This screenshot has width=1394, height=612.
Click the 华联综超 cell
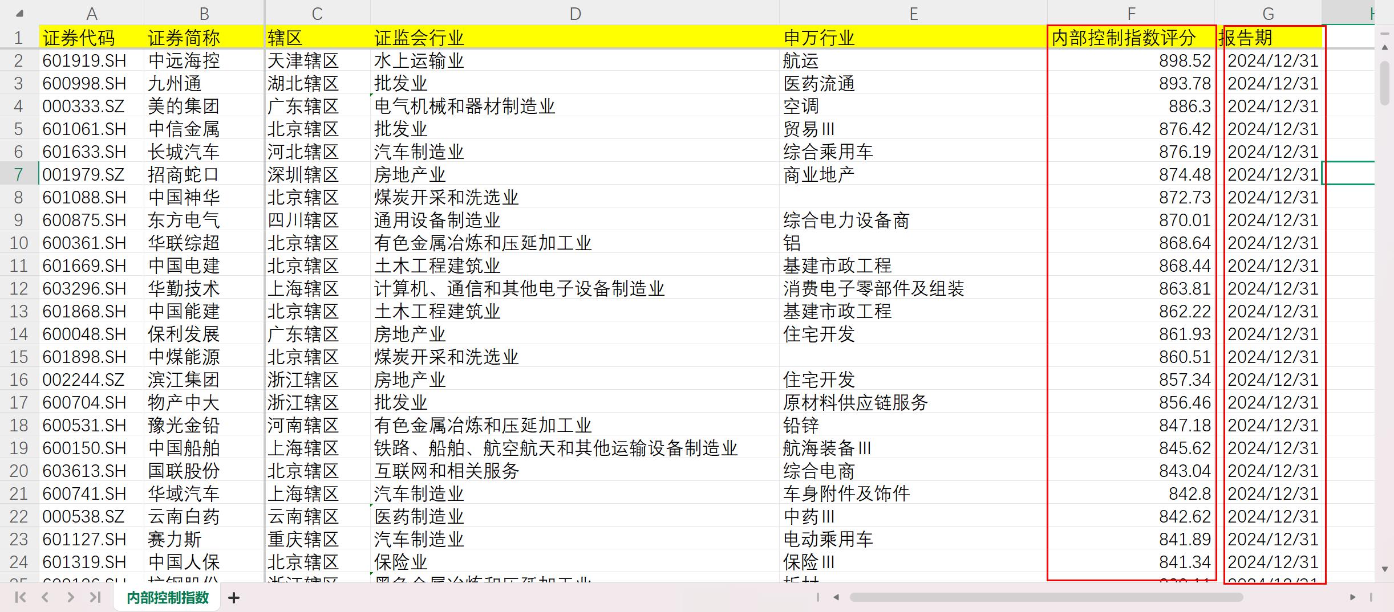pyautogui.click(x=204, y=243)
